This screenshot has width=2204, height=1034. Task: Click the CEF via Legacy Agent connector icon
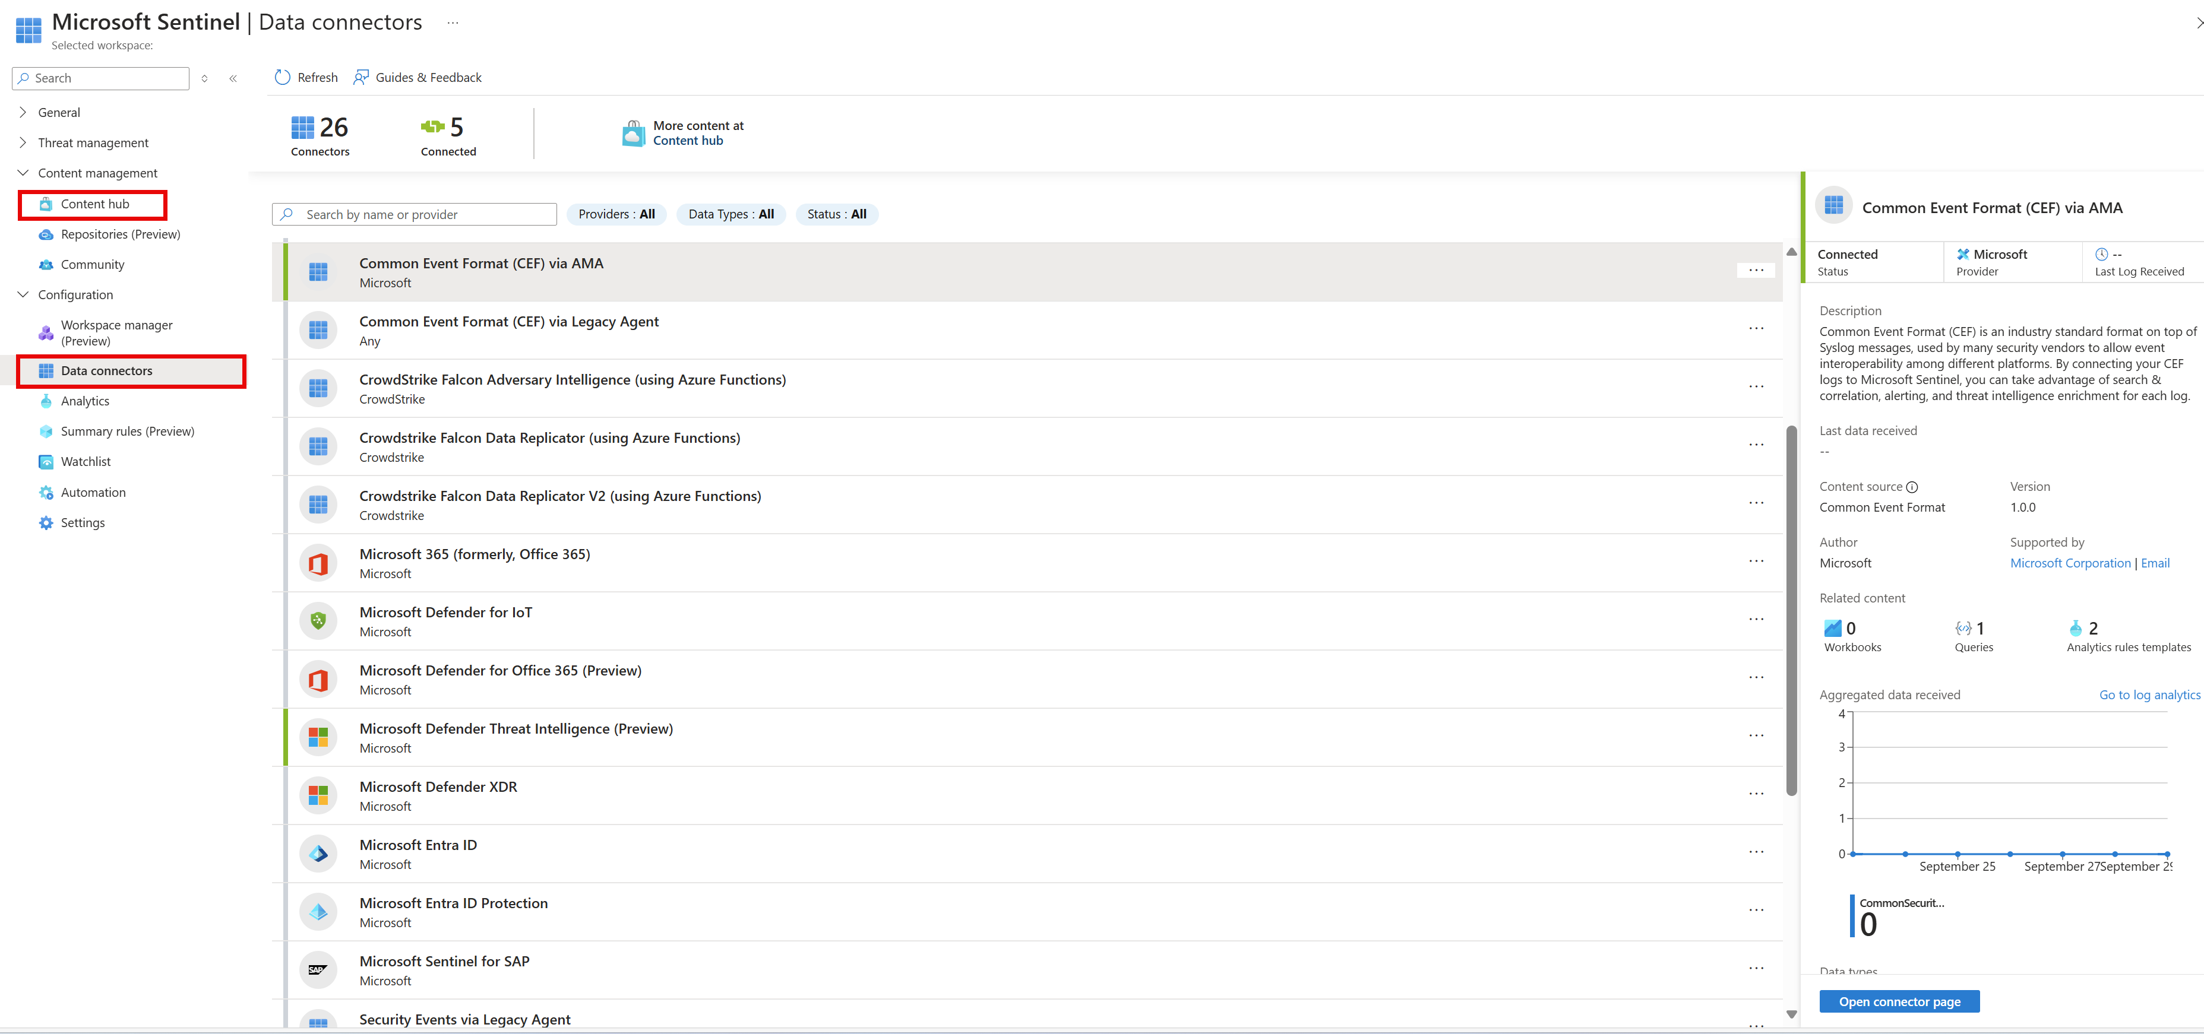(318, 330)
